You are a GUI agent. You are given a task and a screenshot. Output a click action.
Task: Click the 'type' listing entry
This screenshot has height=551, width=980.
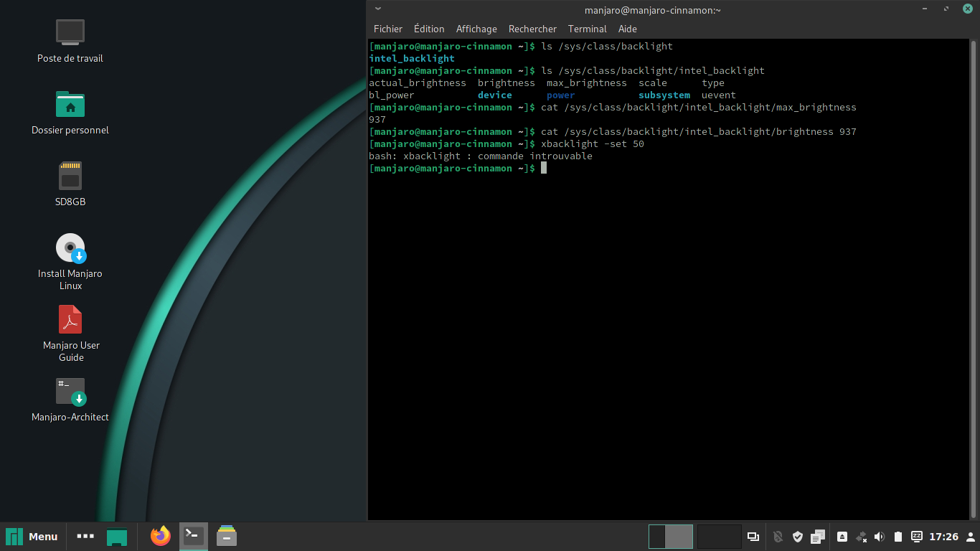pos(713,83)
